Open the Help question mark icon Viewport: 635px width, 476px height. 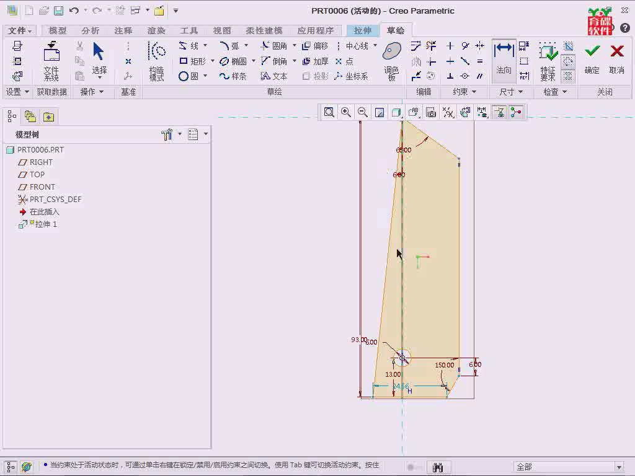point(625,27)
